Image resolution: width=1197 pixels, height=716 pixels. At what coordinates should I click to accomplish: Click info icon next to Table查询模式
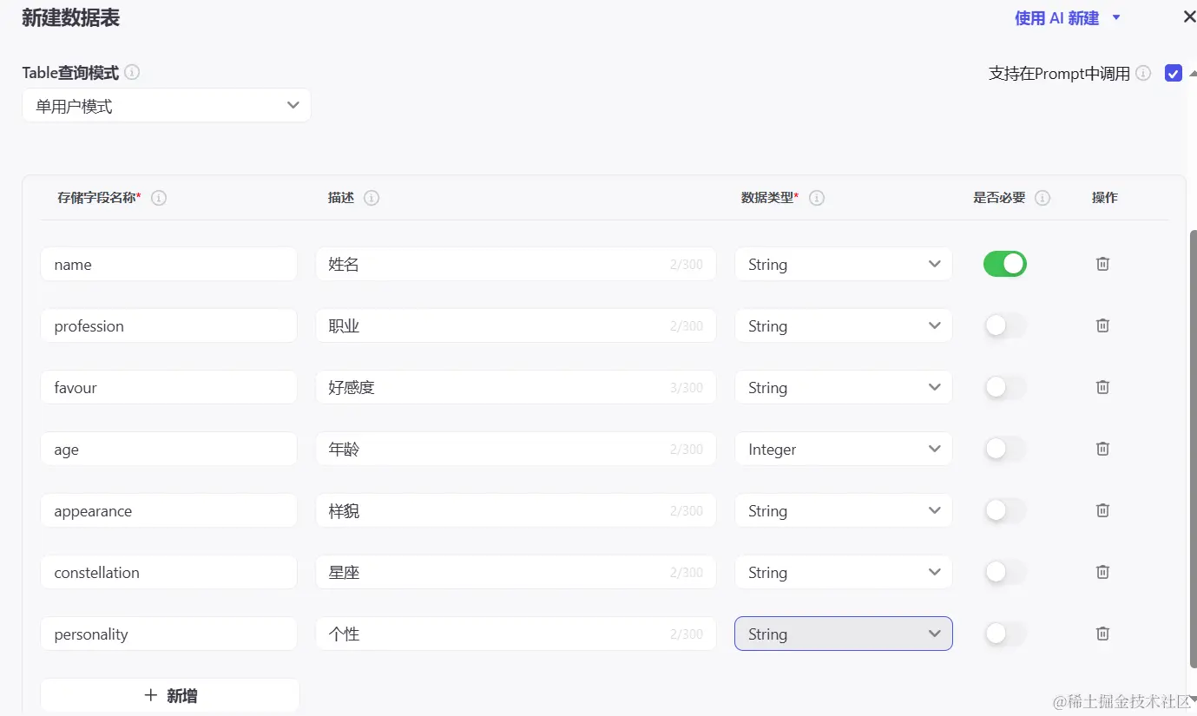click(132, 73)
